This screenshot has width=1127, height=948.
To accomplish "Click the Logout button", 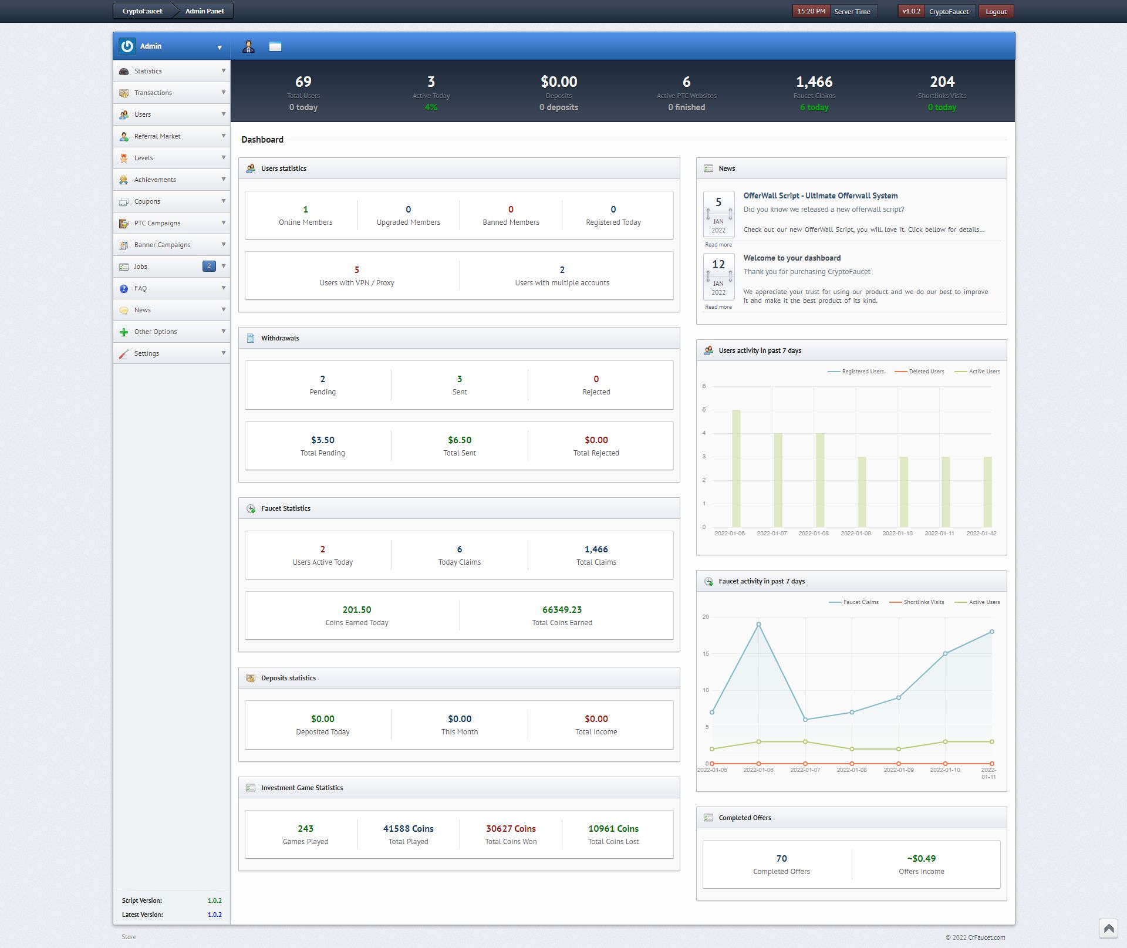I will [996, 12].
